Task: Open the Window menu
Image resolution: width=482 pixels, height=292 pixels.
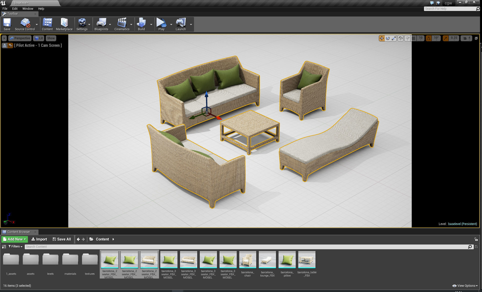Action: click(x=27, y=8)
